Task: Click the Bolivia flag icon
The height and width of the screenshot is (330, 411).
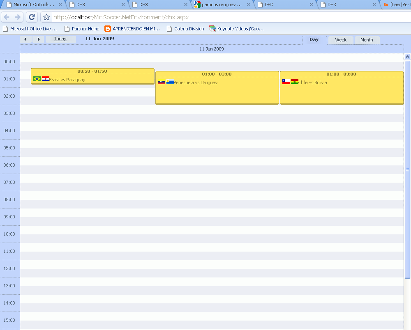Action: (295, 82)
